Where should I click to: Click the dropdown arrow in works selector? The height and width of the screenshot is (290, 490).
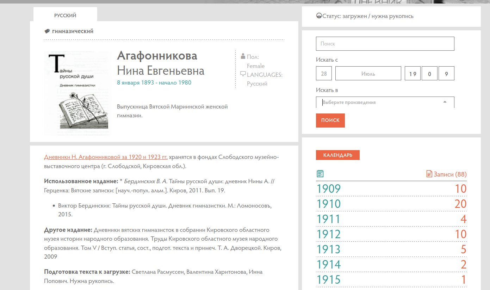[x=445, y=102]
